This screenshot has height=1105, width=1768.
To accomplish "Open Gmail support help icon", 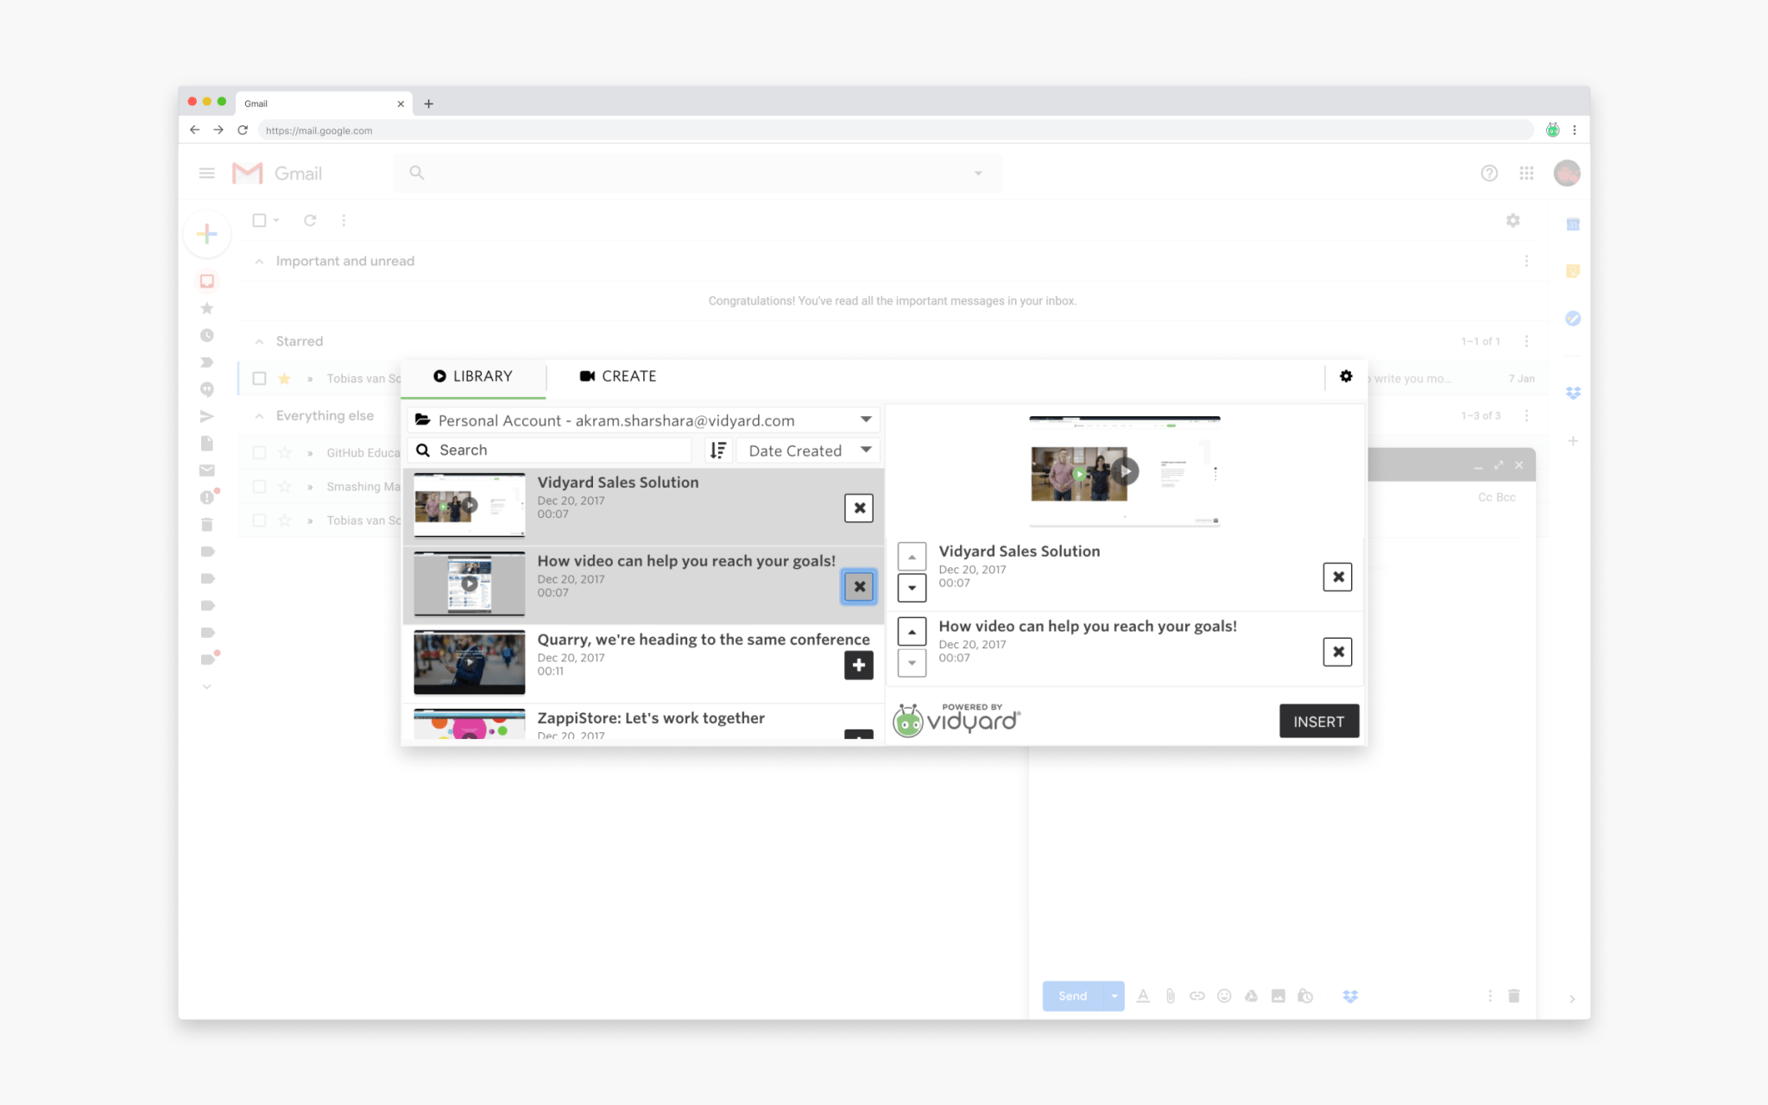I will [1489, 174].
